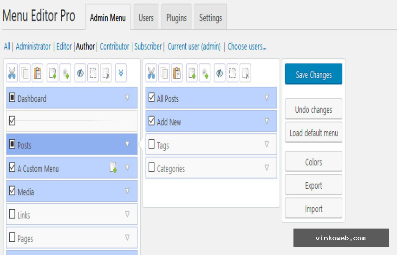Viewport: 397px width, 255px height.
Task: Uncheck the separator row checkbox
Action: (12, 121)
